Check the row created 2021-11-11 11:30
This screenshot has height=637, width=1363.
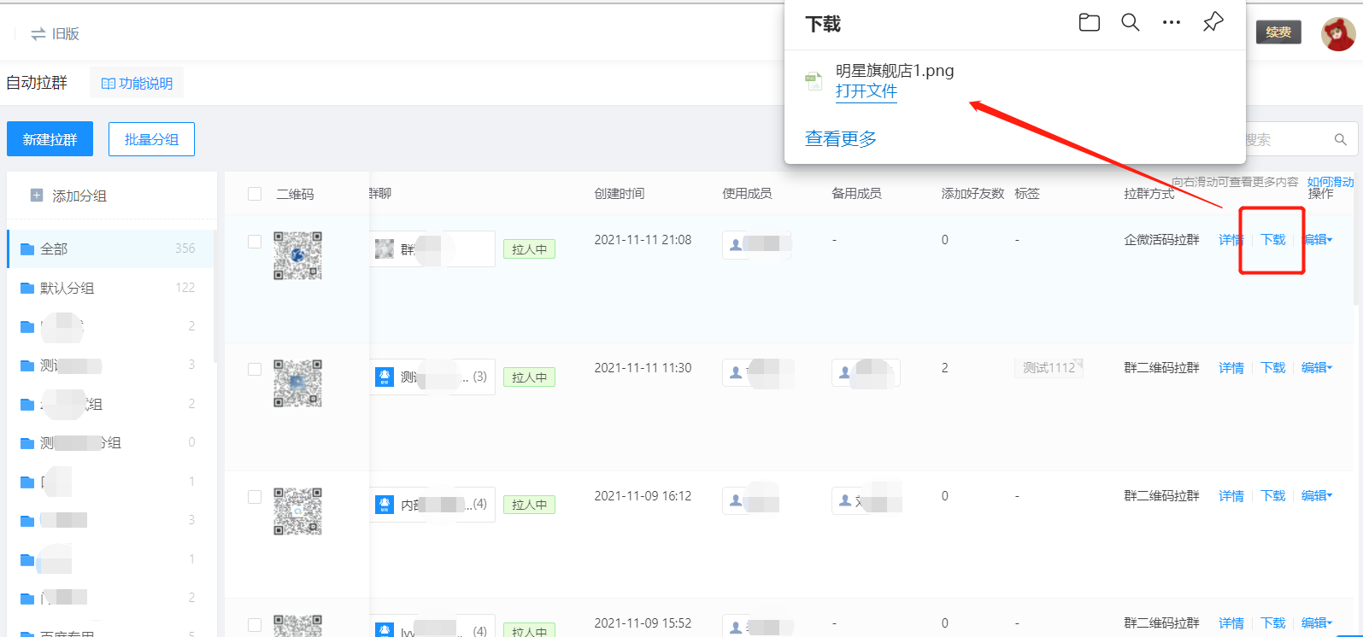point(255,369)
